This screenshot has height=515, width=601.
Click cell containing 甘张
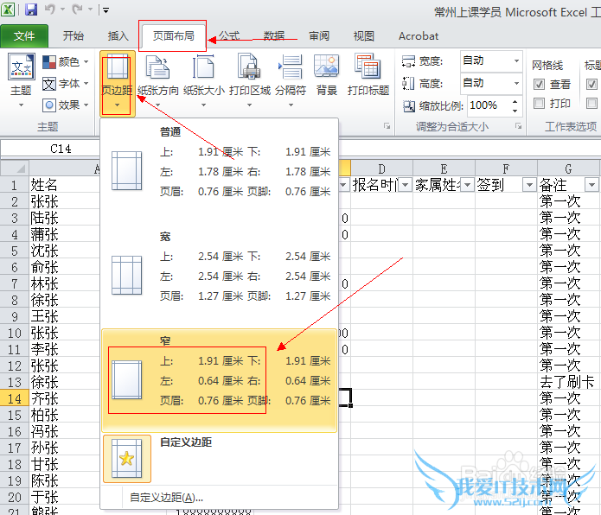point(64,464)
